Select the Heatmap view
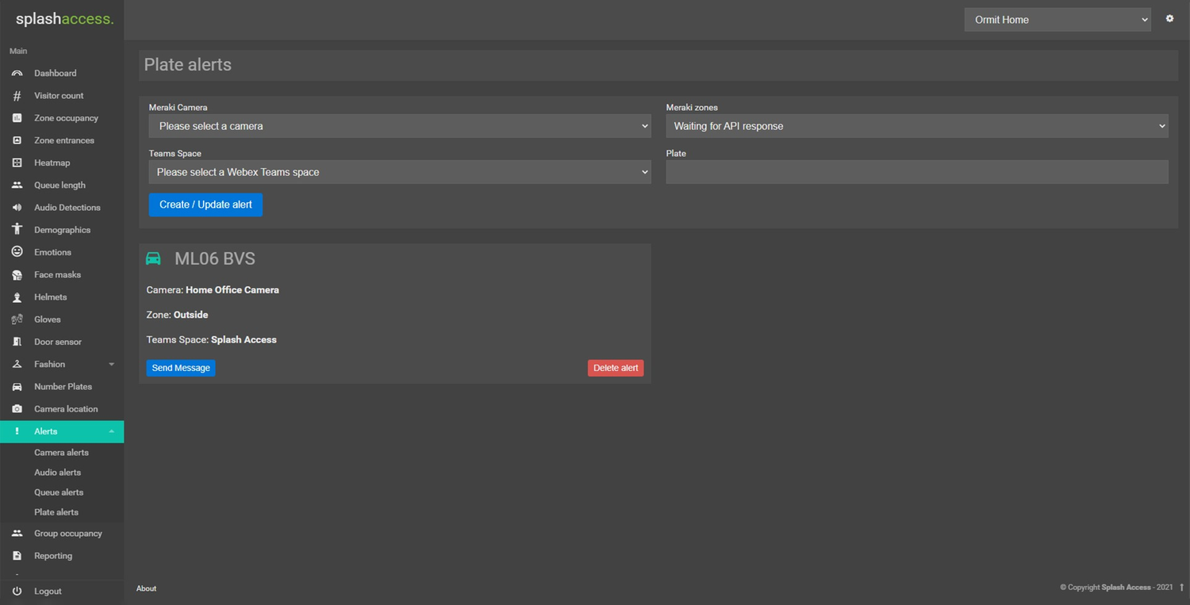The width and height of the screenshot is (1190, 605). coord(52,163)
